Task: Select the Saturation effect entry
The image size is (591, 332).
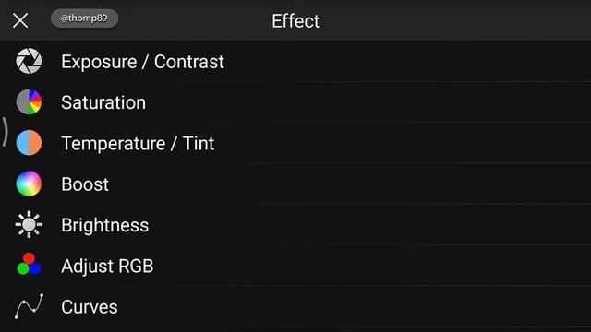Action: (103, 102)
